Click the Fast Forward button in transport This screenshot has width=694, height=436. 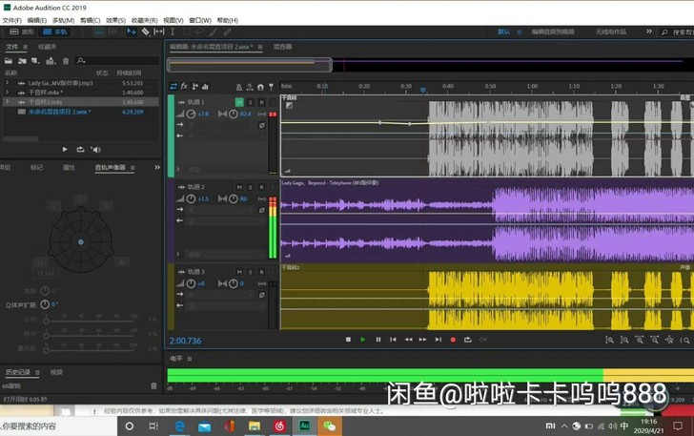coord(422,340)
